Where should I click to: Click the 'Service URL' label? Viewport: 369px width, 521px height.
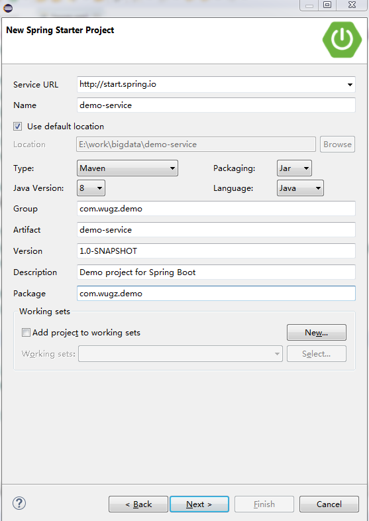(36, 84)
